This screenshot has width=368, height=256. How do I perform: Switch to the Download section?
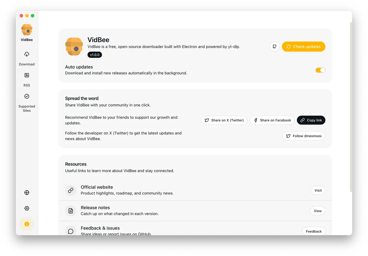point(27,58)
